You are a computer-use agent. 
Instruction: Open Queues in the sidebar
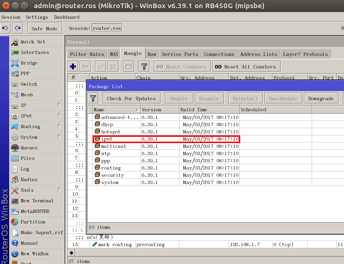37,148
